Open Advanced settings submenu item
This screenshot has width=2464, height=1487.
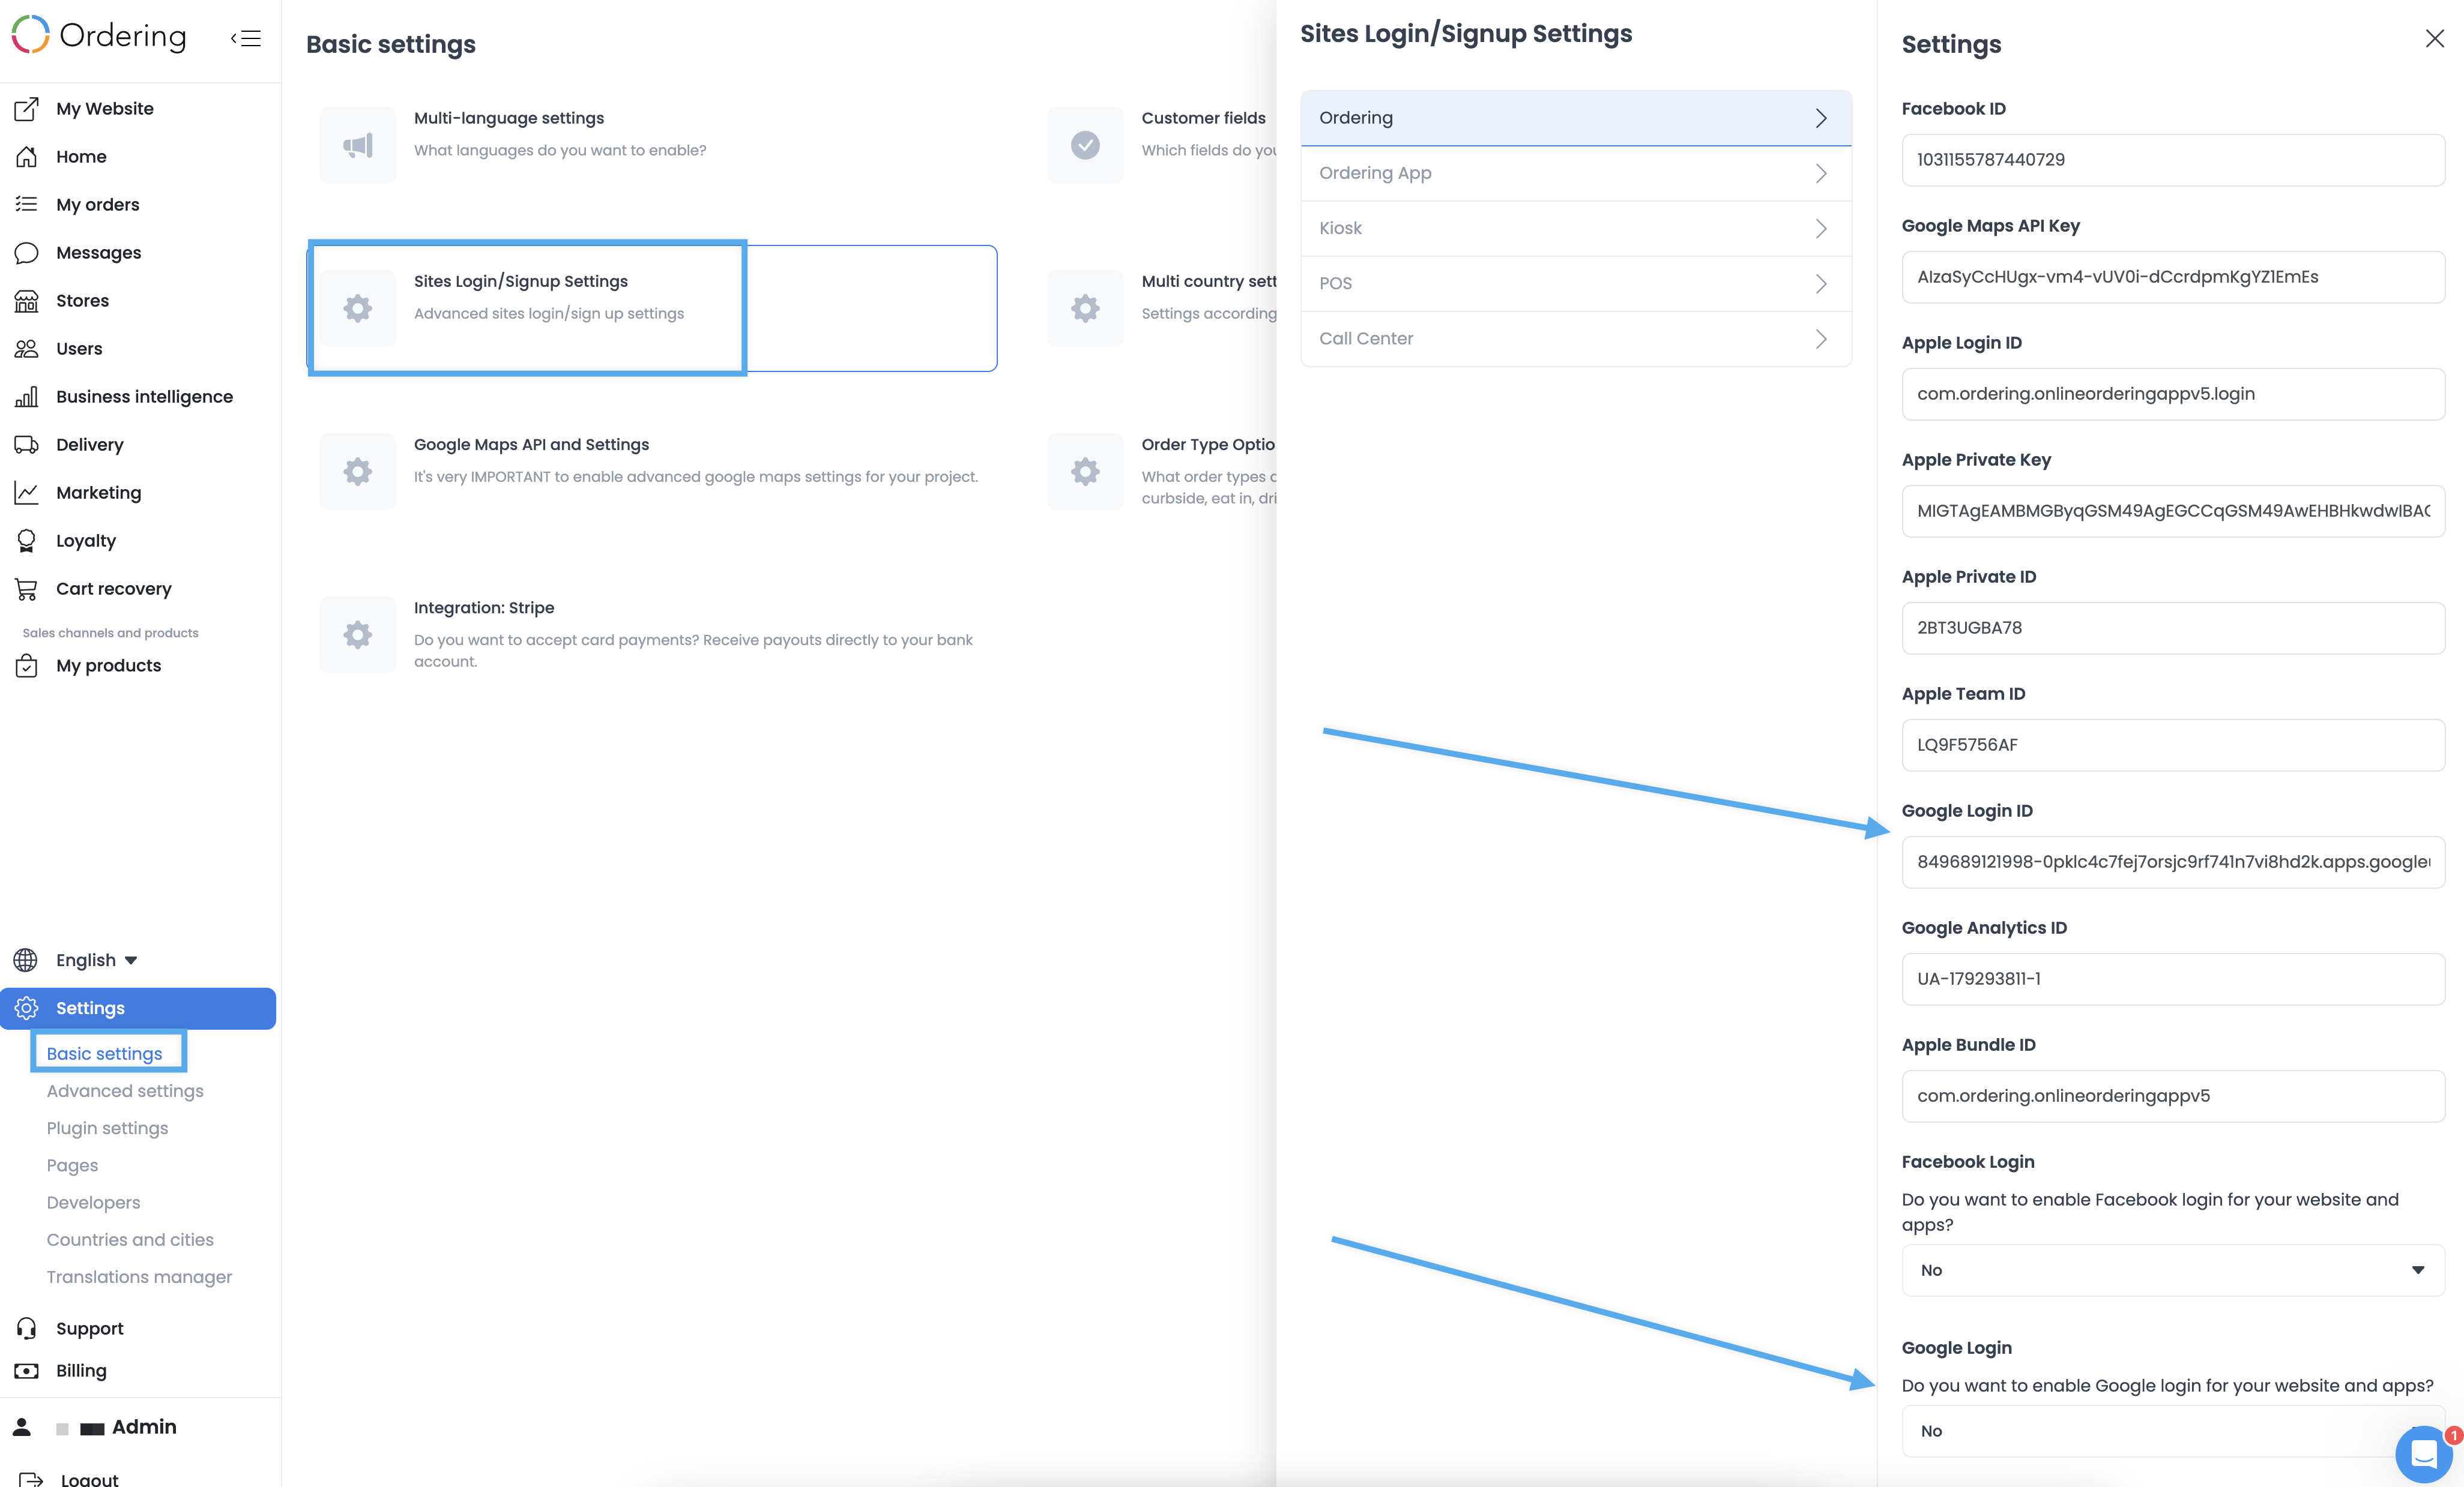125,1092
